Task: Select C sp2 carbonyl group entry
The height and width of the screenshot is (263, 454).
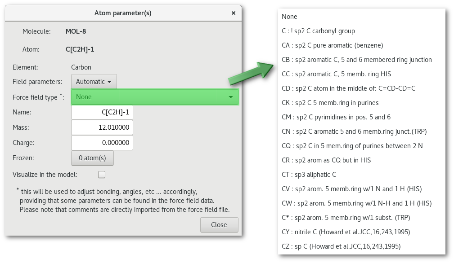Action: point(318,31)
